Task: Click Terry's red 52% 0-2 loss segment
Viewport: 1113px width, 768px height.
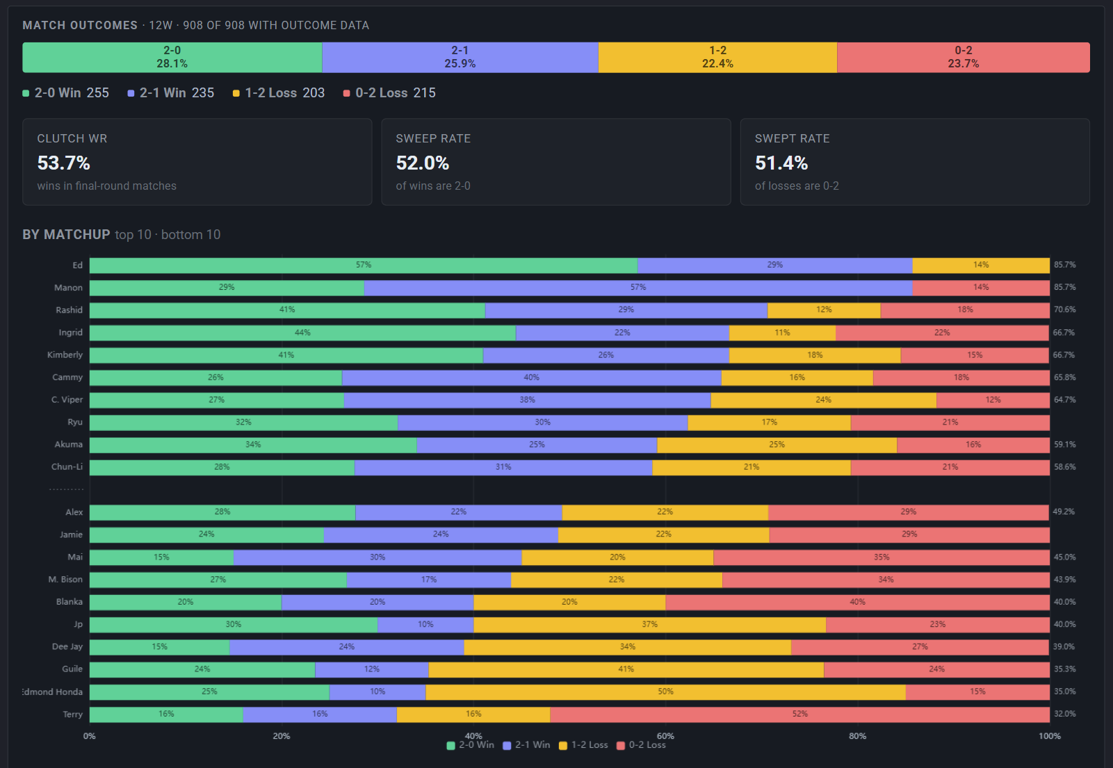Action: click(800, 714)
